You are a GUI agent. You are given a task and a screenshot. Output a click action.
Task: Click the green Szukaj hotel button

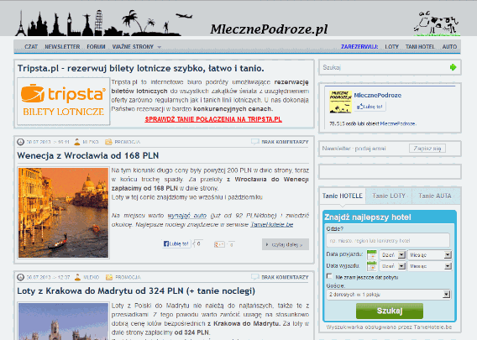[390, 311]
